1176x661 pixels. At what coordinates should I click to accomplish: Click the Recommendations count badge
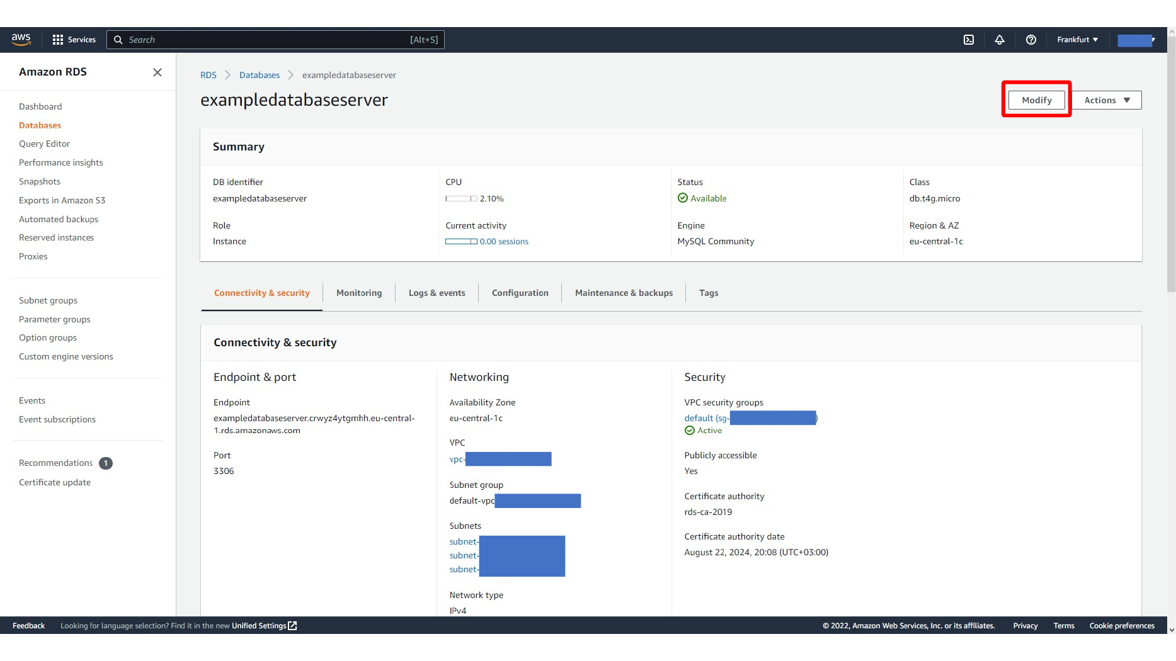pos(106,463)
